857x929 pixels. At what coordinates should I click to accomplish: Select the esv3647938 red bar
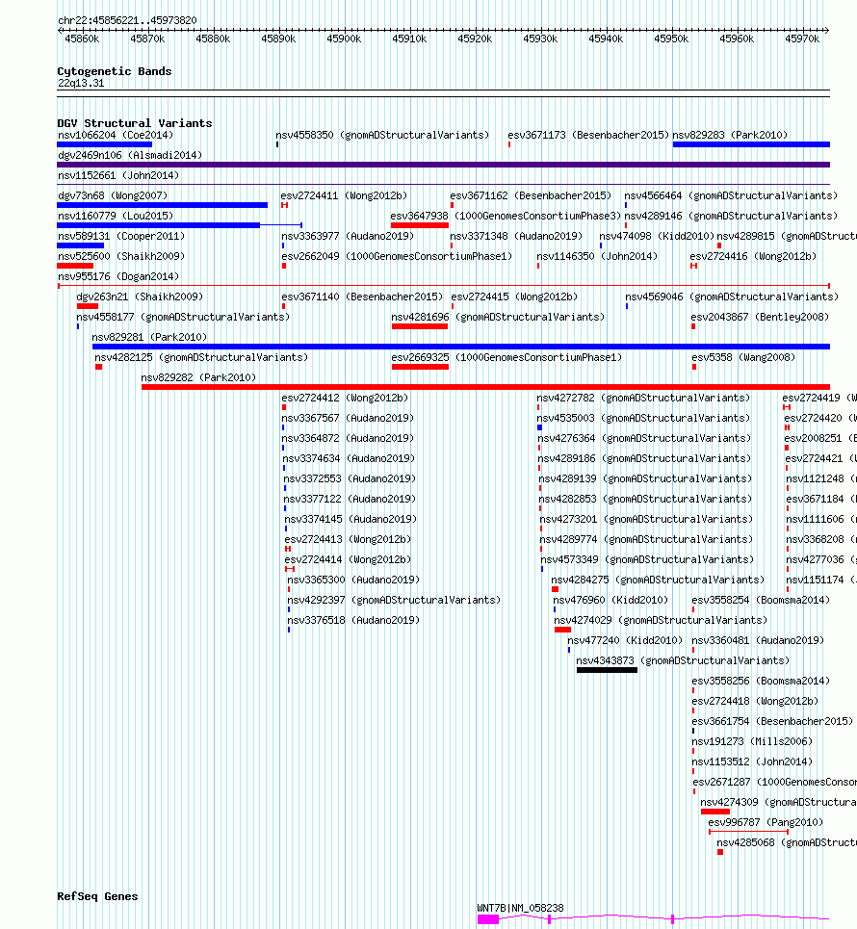click(x=420, y=225)
